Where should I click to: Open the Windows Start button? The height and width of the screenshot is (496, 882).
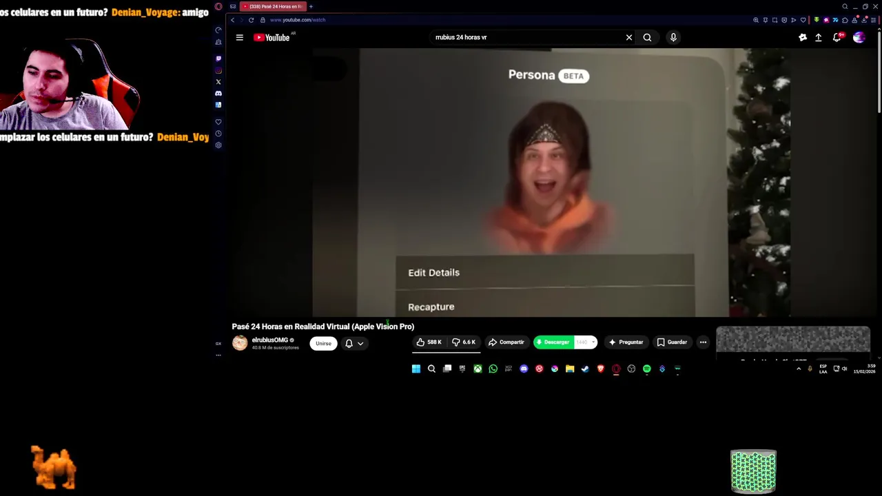point(416,369)
